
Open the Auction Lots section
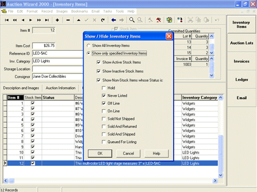tap(242, 43)
